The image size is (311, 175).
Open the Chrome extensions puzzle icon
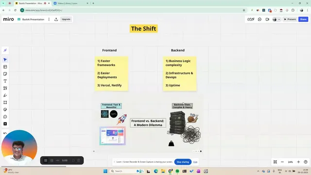(x=293, y=10)
